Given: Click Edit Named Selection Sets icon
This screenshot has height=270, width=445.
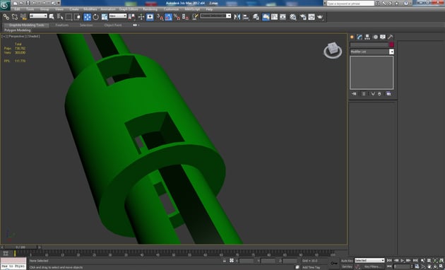Looking at the screenshot, I should 195,17.
